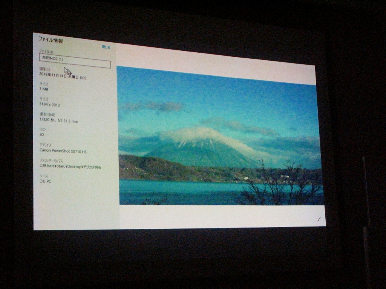This screenshot has height=289, width=386.
Task: Click the フォルダーのパス label
Action: click(51, 161)
